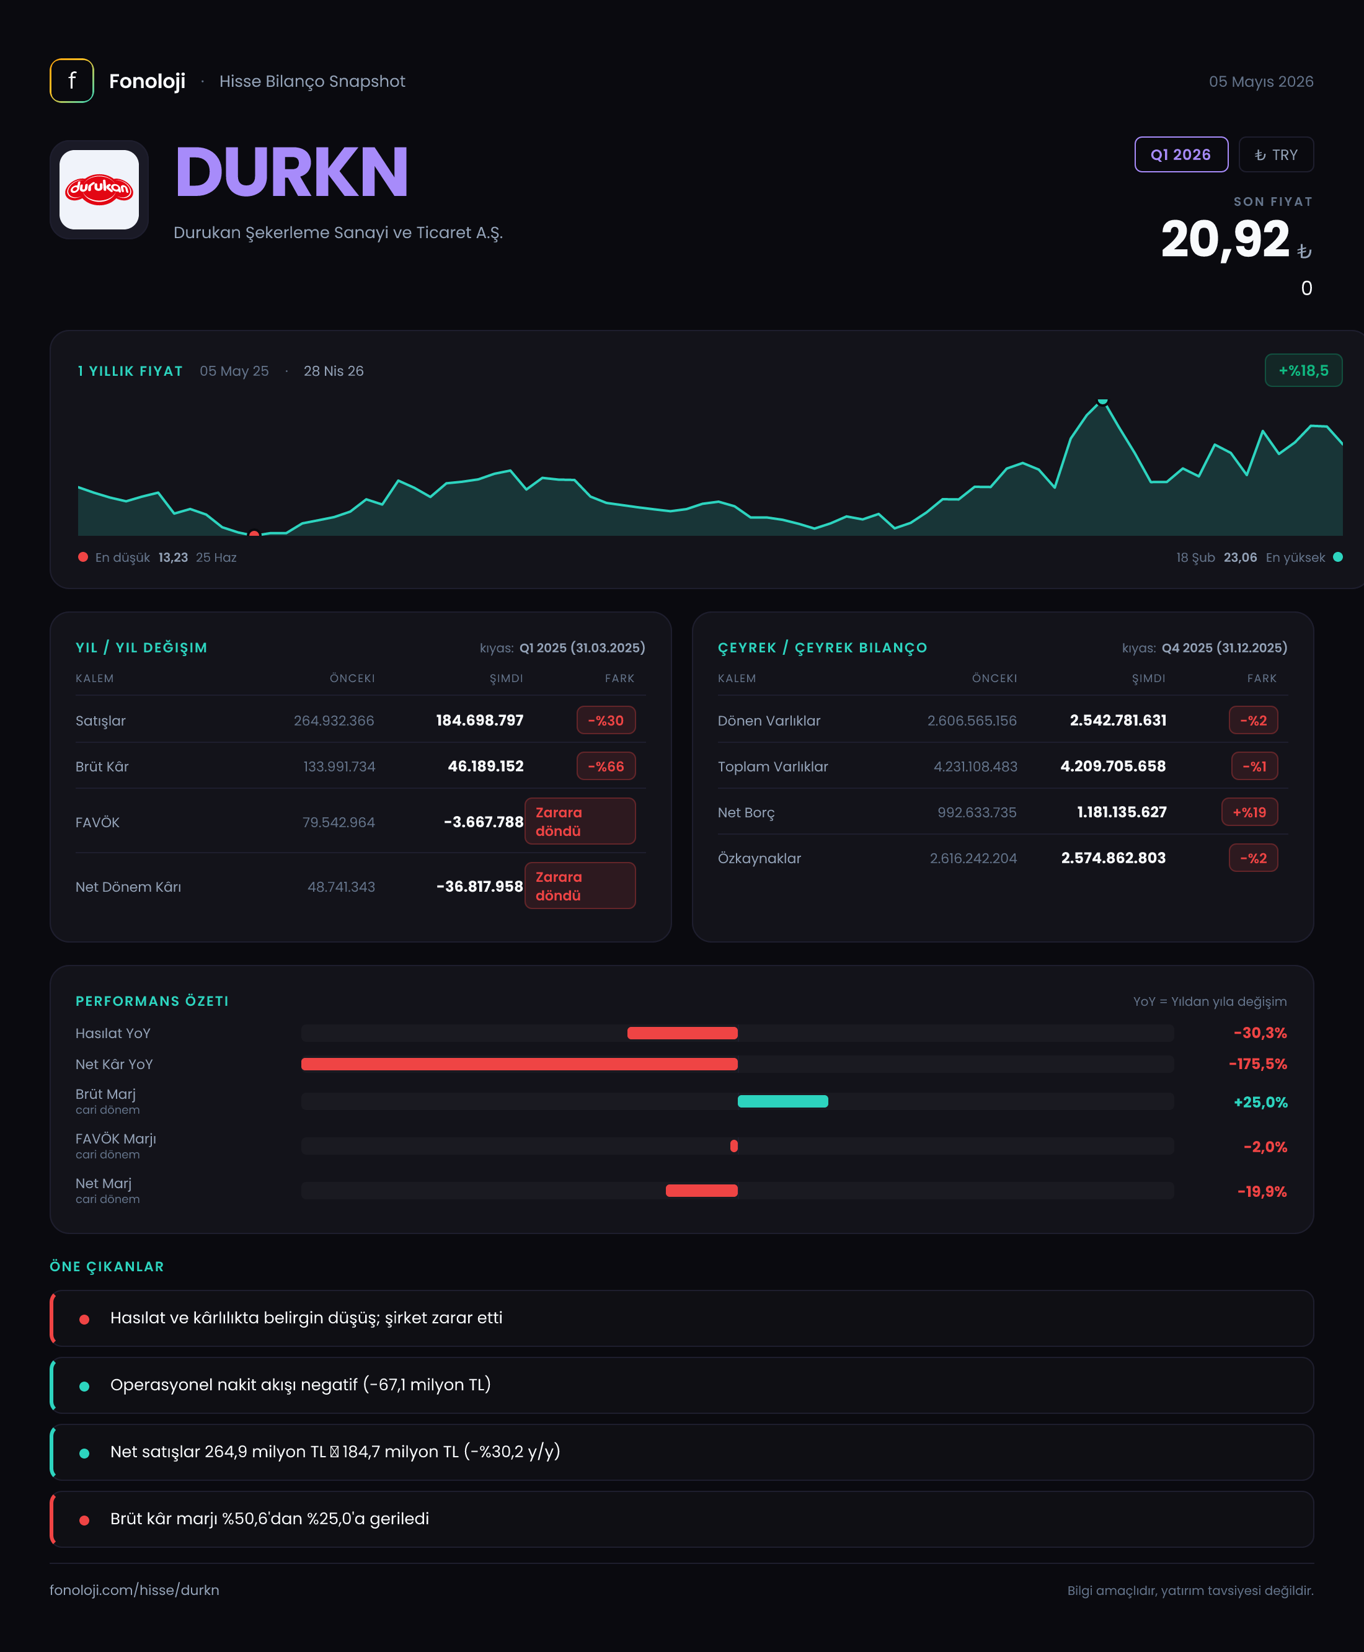This screenshot has width=1364, height=1652.
Task: Click the Brüt Marj green bar
Action: point(782,1101)
